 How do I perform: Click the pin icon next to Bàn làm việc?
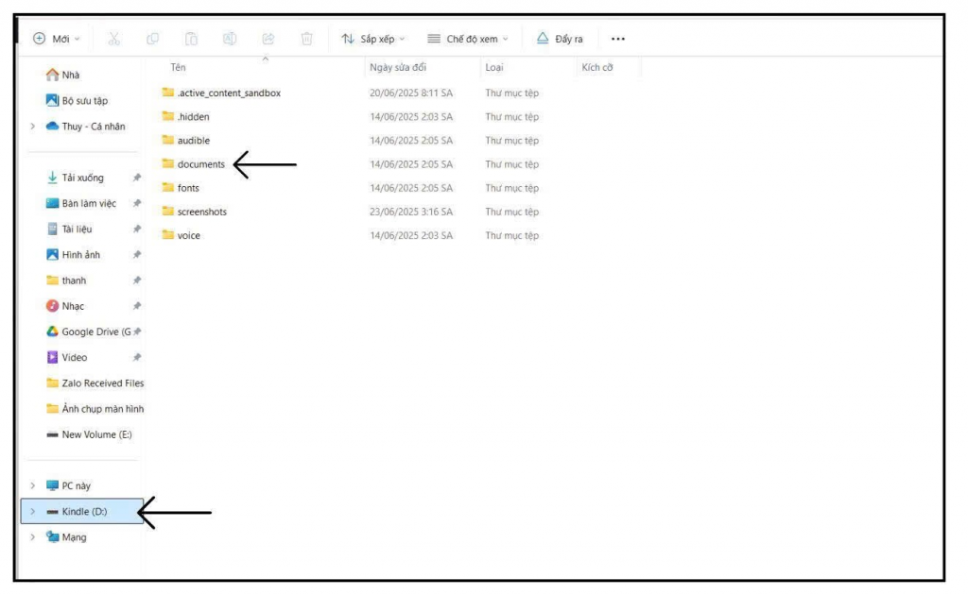tap(137, 203)
